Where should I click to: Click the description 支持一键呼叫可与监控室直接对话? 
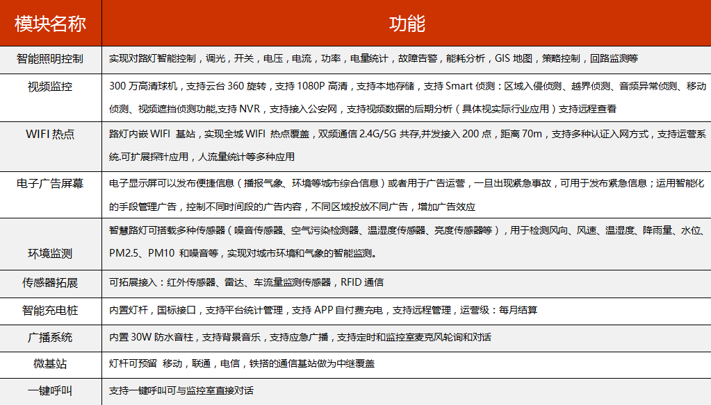[181, 390]
